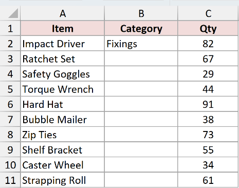Click empty Category cell beside Ratchet Set
This screenshot has height=188, width=239.
141,59
